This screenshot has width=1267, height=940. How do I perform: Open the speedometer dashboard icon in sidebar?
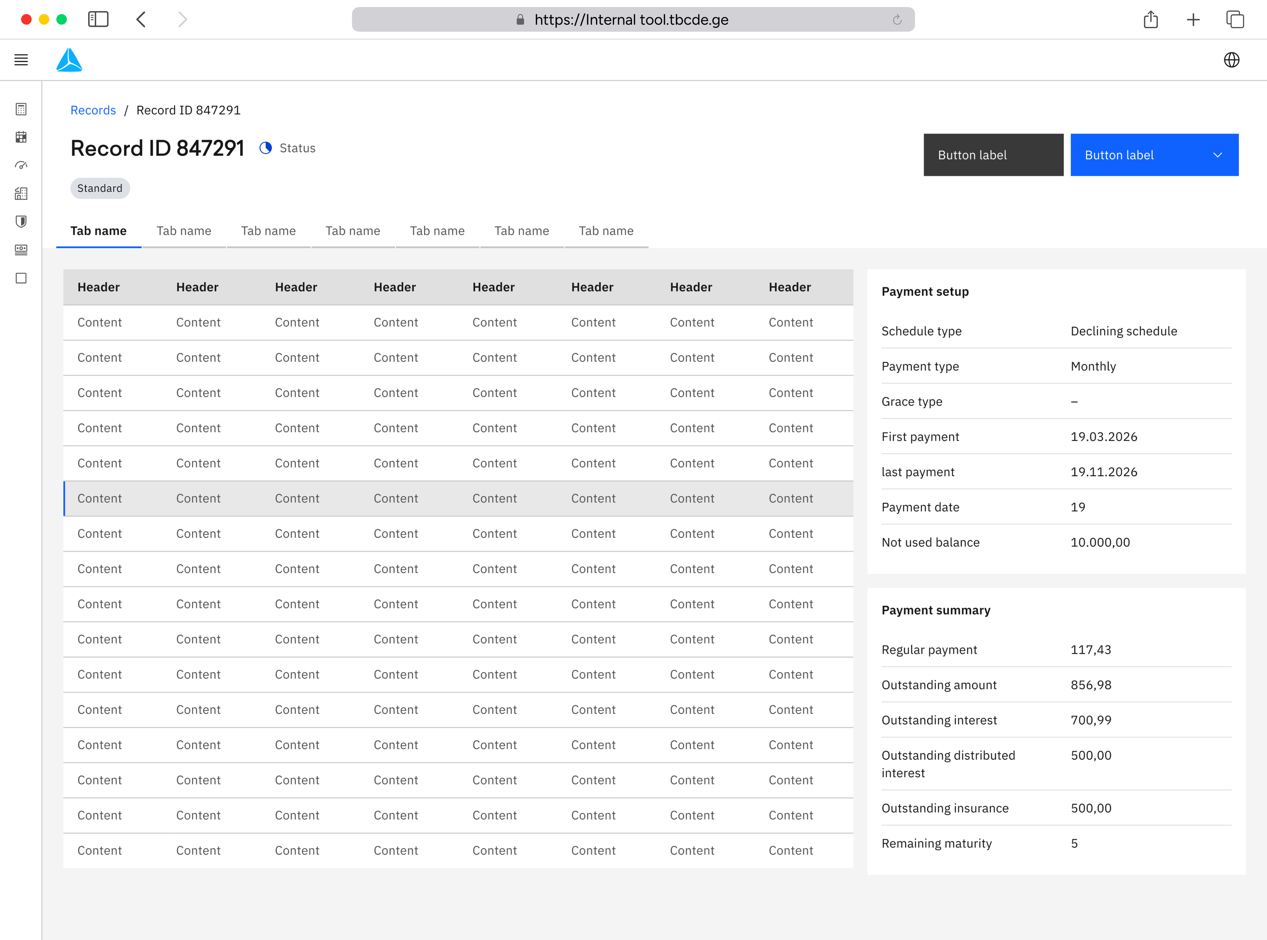[21, 166]
